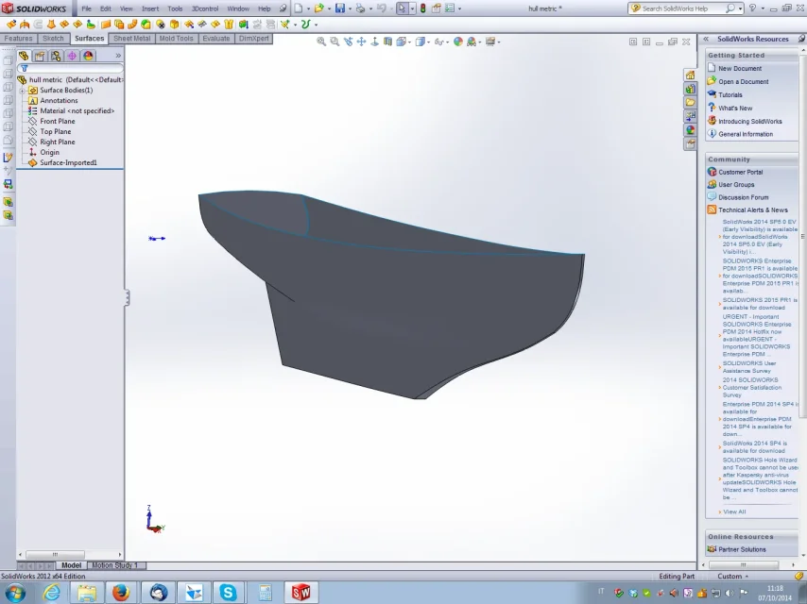Open the Save dropdown arrow
The image size is (807, 604).
click(350, 8)
